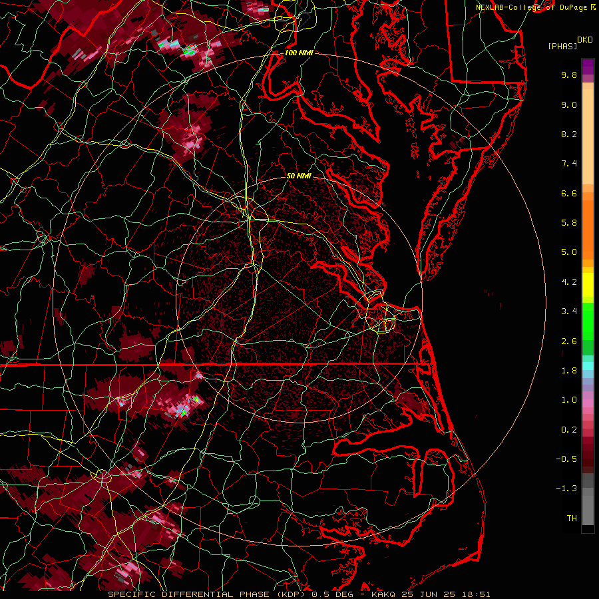This screenshot has height=599, width=599.
Task: Select the 5.8 legend value
Action: [x=569, y=223]
